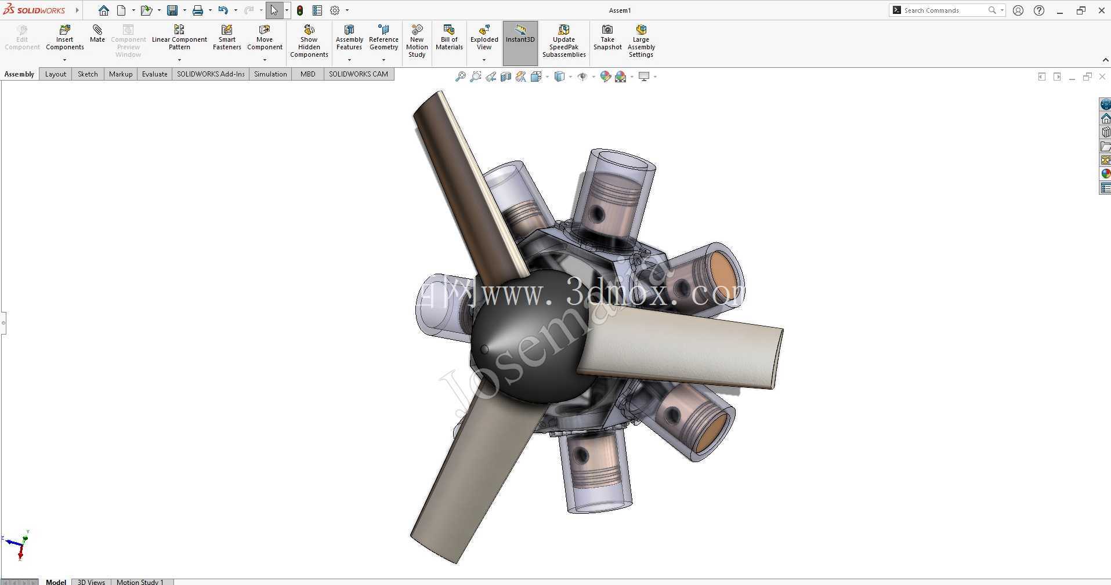This screenshot has height=585, width=1111.
Task: Save the assembly with the floppy disk icon
Action: point(172,10)
